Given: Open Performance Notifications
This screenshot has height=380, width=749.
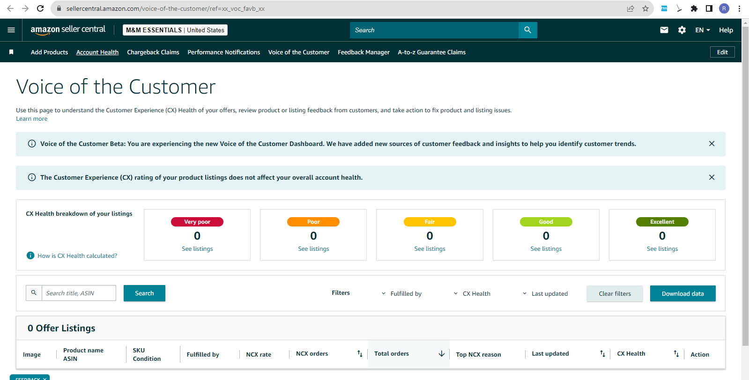Looking at the screenshot, I should tap(224, 52).
